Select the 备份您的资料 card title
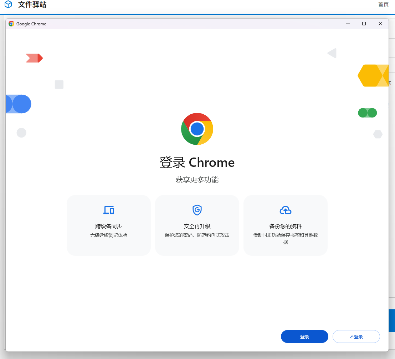395x359 pixels. click(285, 226)
